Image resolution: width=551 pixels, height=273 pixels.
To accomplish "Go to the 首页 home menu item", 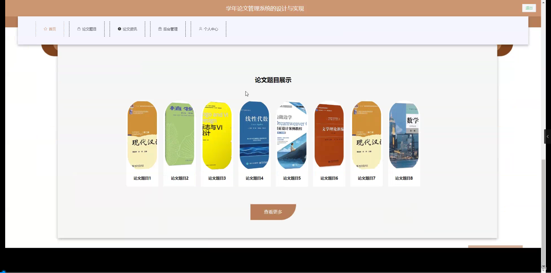I will coord(50,29).
